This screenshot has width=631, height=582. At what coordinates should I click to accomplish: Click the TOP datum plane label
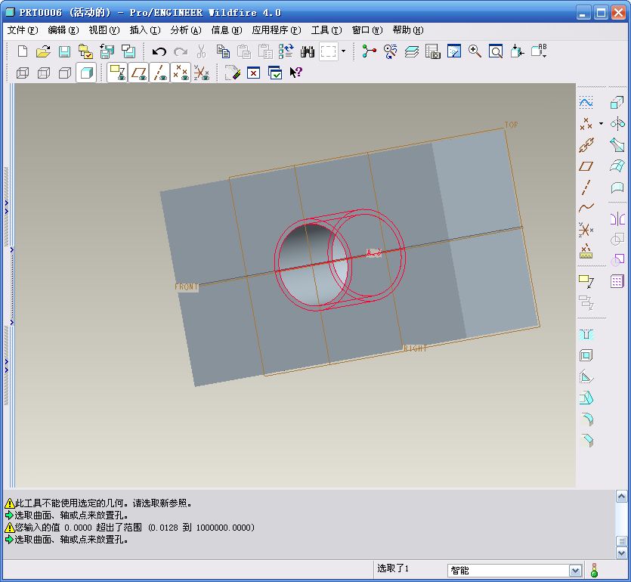pos(511,125)
